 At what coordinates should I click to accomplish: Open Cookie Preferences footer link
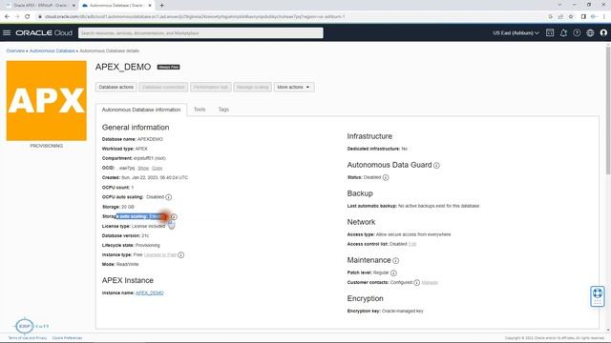67,338
